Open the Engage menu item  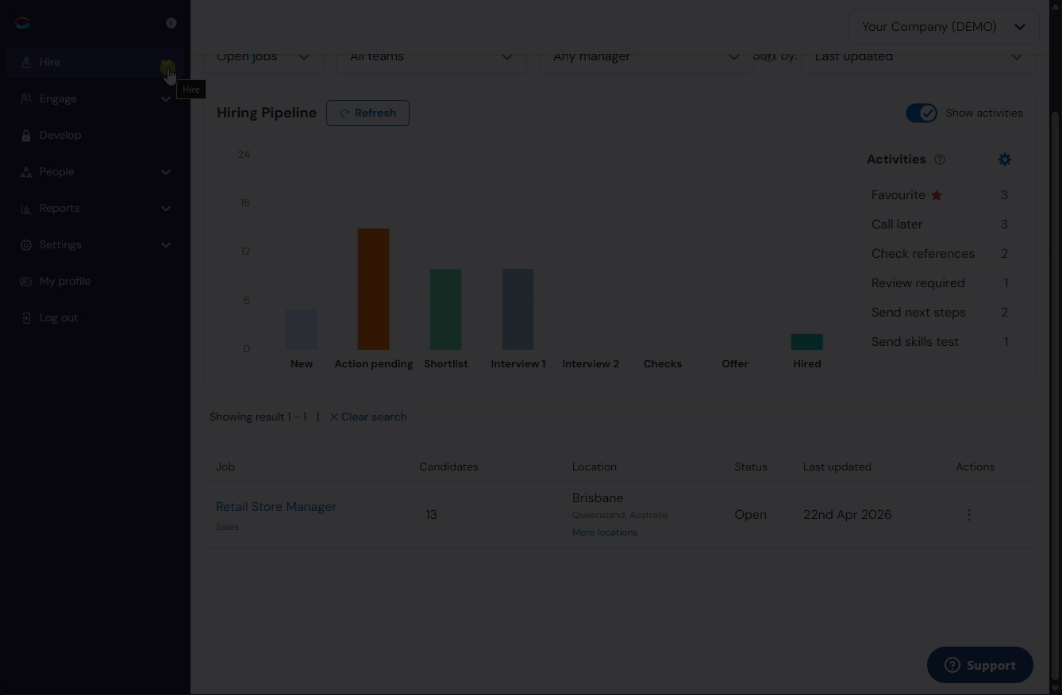click(x=94, y=98)
